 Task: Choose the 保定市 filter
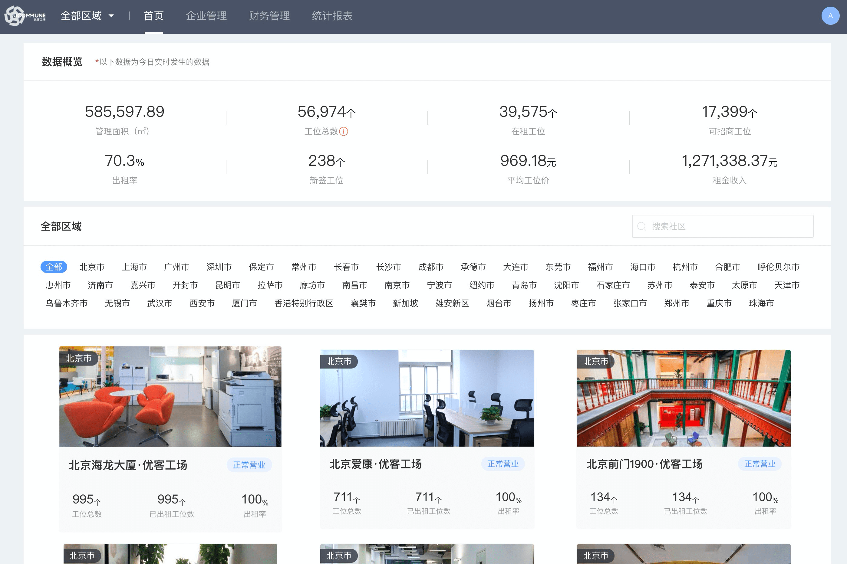click(x=262, y=267)
